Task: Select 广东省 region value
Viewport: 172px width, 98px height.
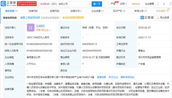Action: click(x=142, y=64)
